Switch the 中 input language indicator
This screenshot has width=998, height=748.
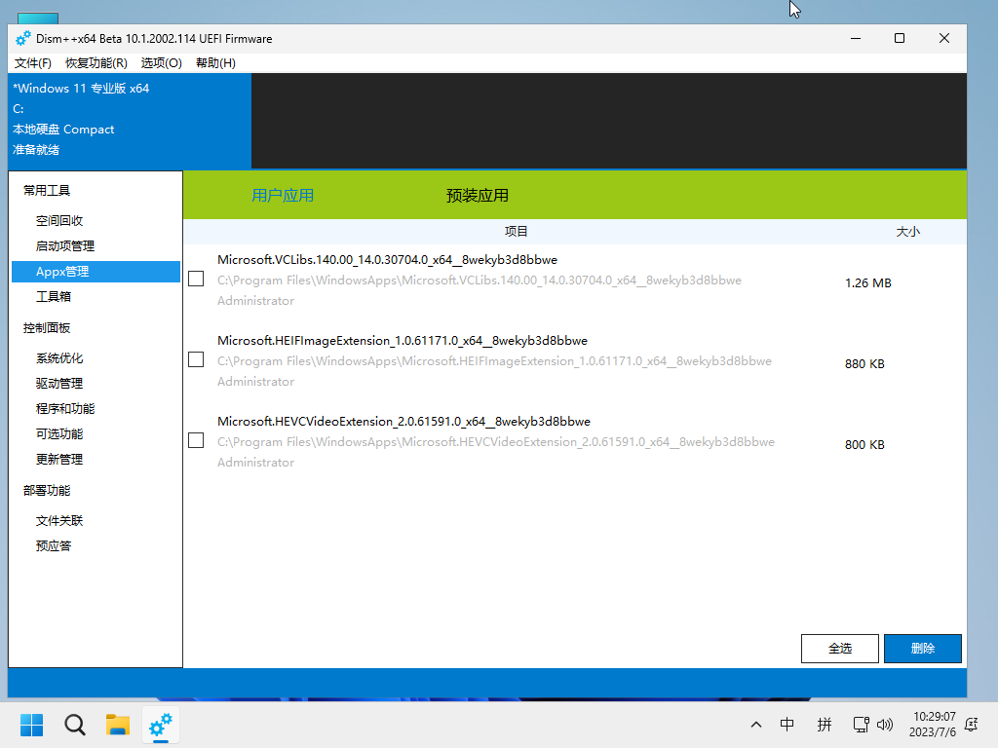coord(787,725)
